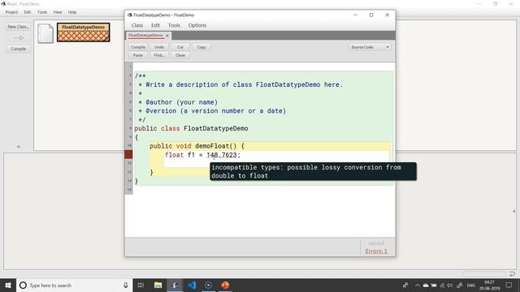The image size is (520, 292).
Task: Click the 'saved' status text in editor
Action: click(375, 243)
